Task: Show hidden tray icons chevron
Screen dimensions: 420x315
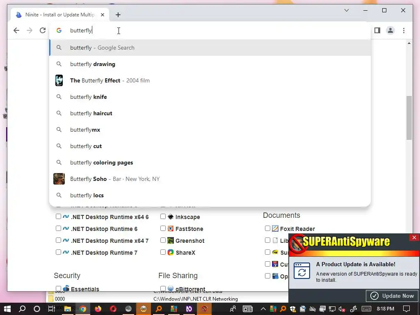Action: click(263, 309)
